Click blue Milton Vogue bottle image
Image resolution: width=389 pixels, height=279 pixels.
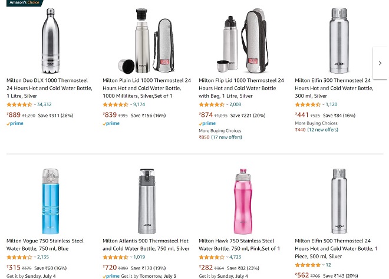coord(50,201)
